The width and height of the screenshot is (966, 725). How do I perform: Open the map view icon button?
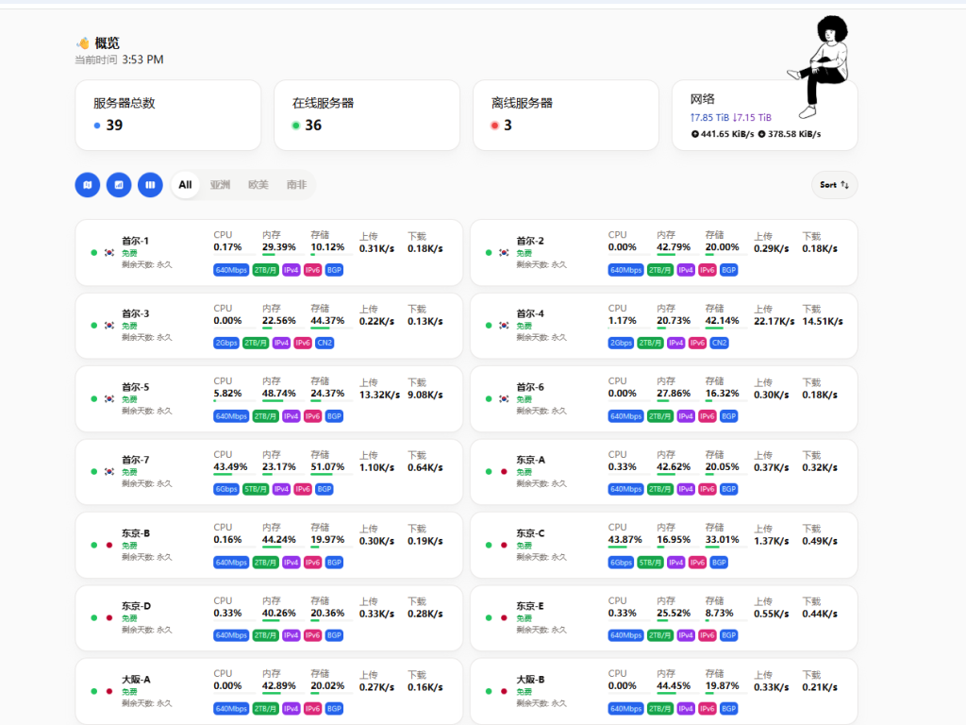87,185
